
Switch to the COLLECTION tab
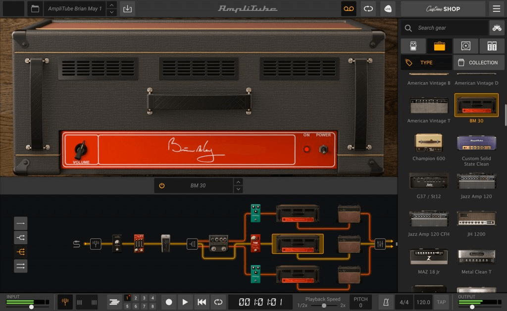(x=478, y=62)
